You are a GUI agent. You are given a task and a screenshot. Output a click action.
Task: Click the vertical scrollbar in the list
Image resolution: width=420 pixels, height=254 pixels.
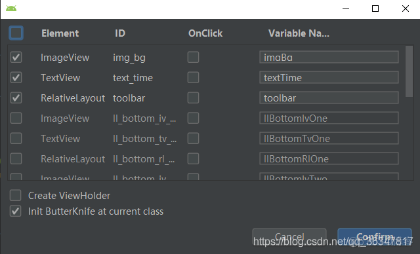coord(409,71)
